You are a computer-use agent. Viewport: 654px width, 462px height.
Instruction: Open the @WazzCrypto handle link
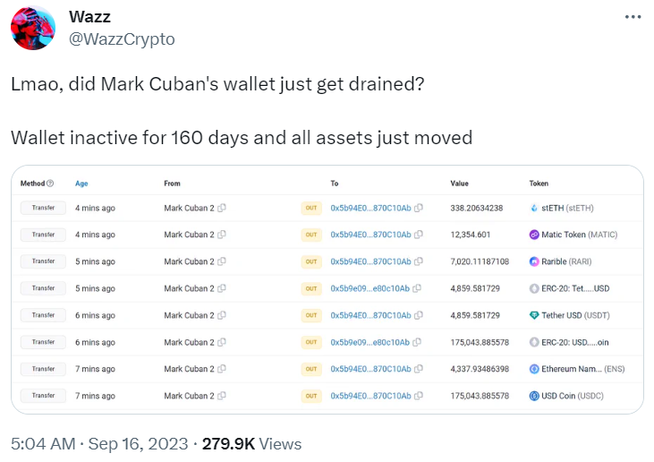122,39
